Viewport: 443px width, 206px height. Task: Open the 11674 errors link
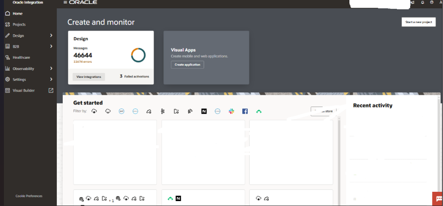(x=82, y=62)
